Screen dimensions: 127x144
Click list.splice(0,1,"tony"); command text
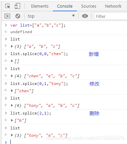39,84
